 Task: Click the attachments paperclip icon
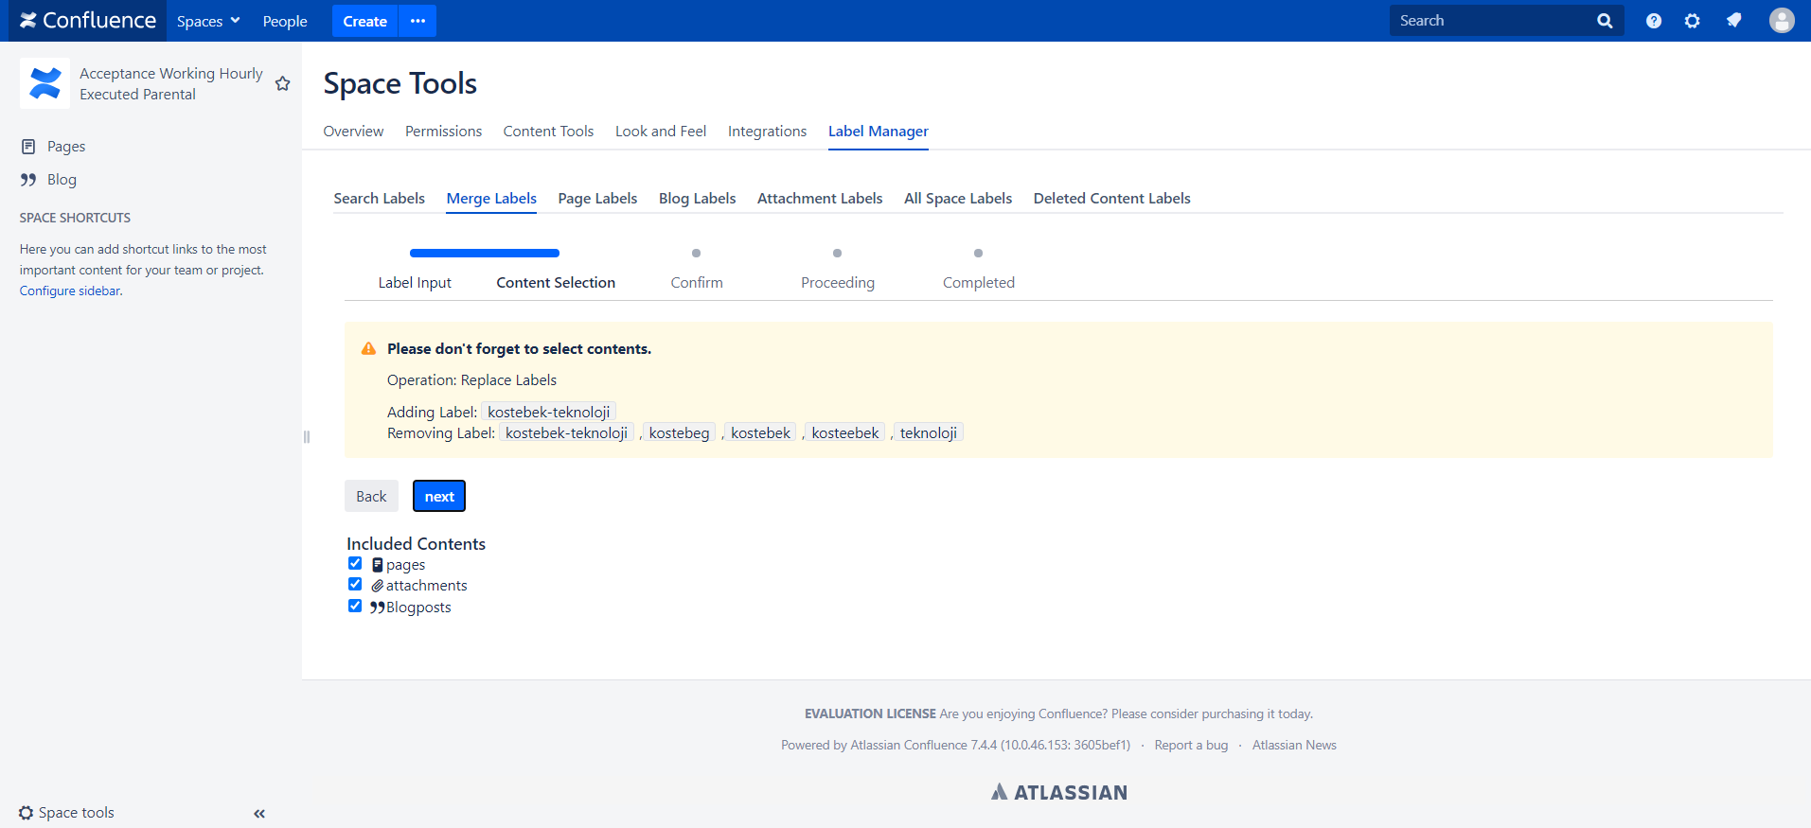378,586
